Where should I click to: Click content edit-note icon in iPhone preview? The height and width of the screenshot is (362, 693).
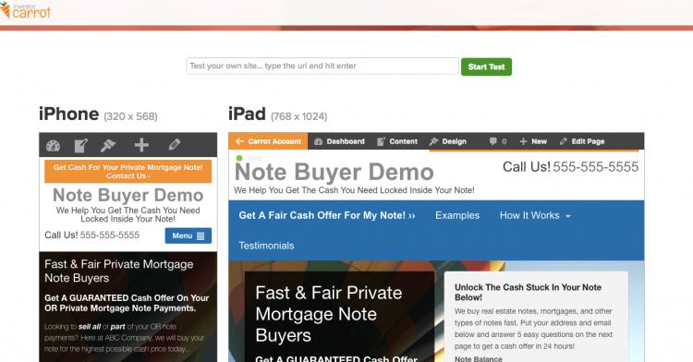tap(81, 145)
